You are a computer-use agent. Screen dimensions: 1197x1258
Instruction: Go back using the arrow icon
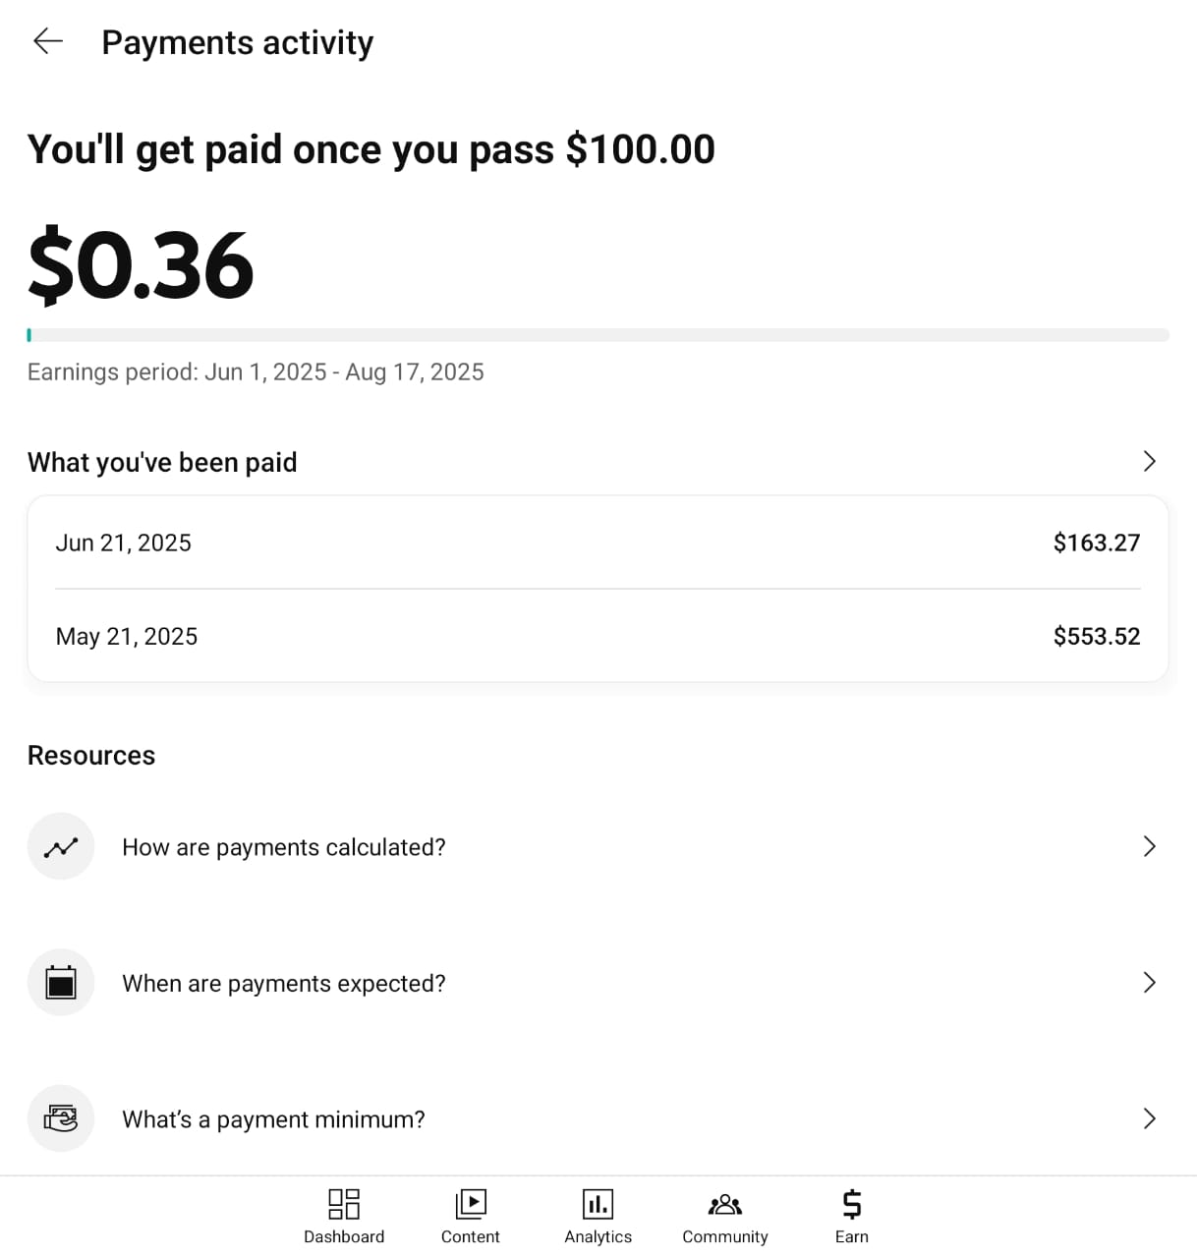pos(47,41)
